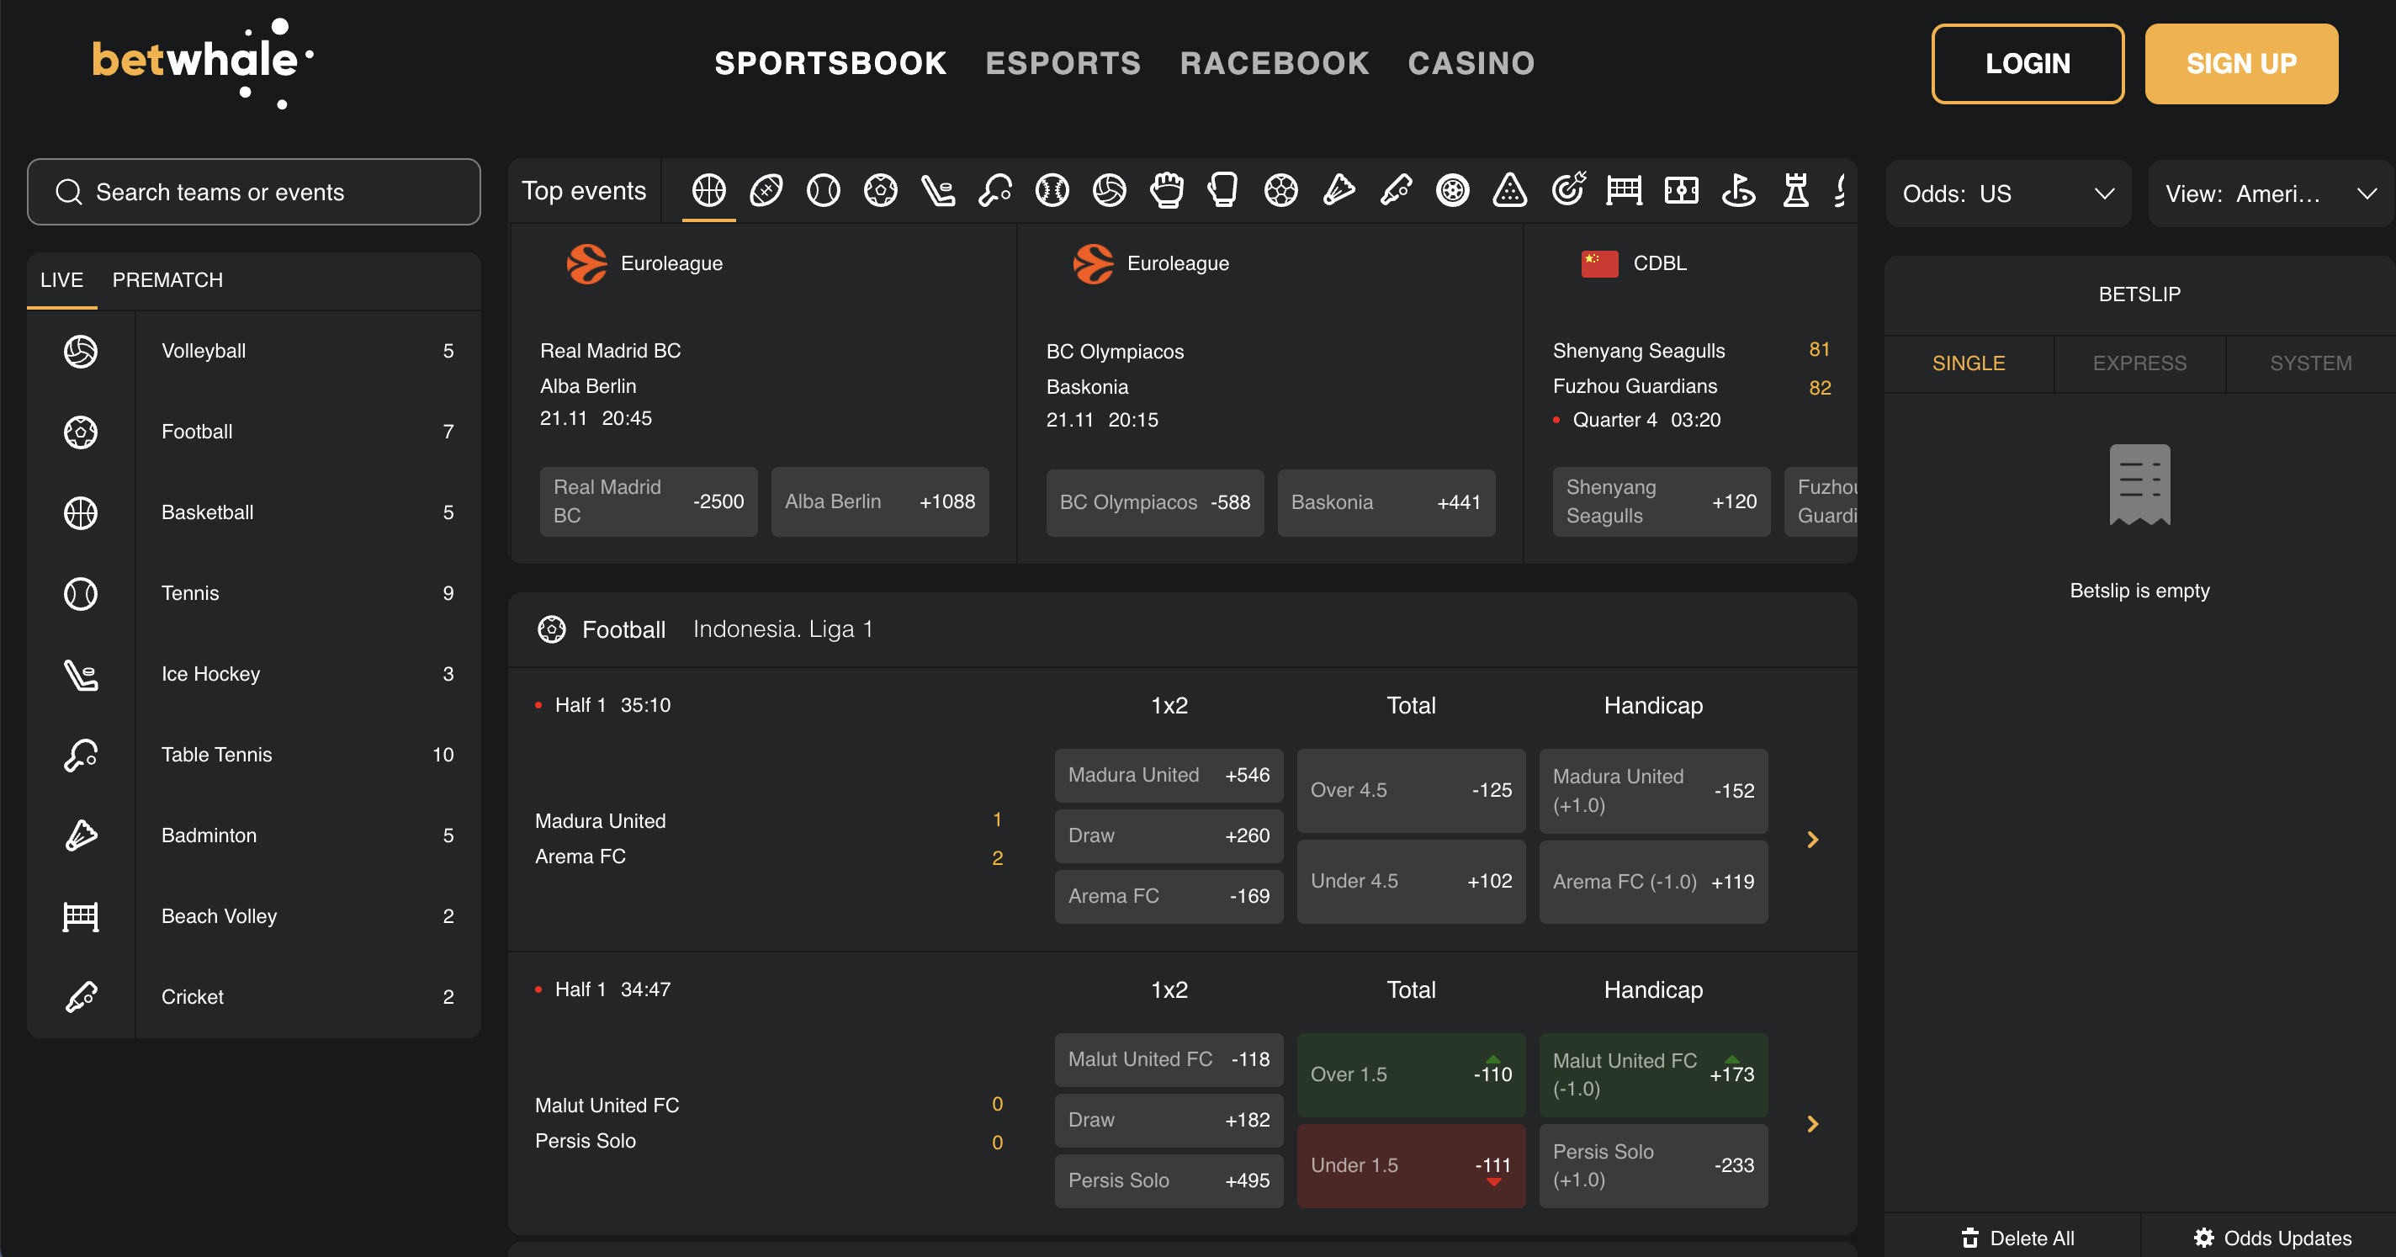Click the SIGN UP button

[x=2241, y=63]
